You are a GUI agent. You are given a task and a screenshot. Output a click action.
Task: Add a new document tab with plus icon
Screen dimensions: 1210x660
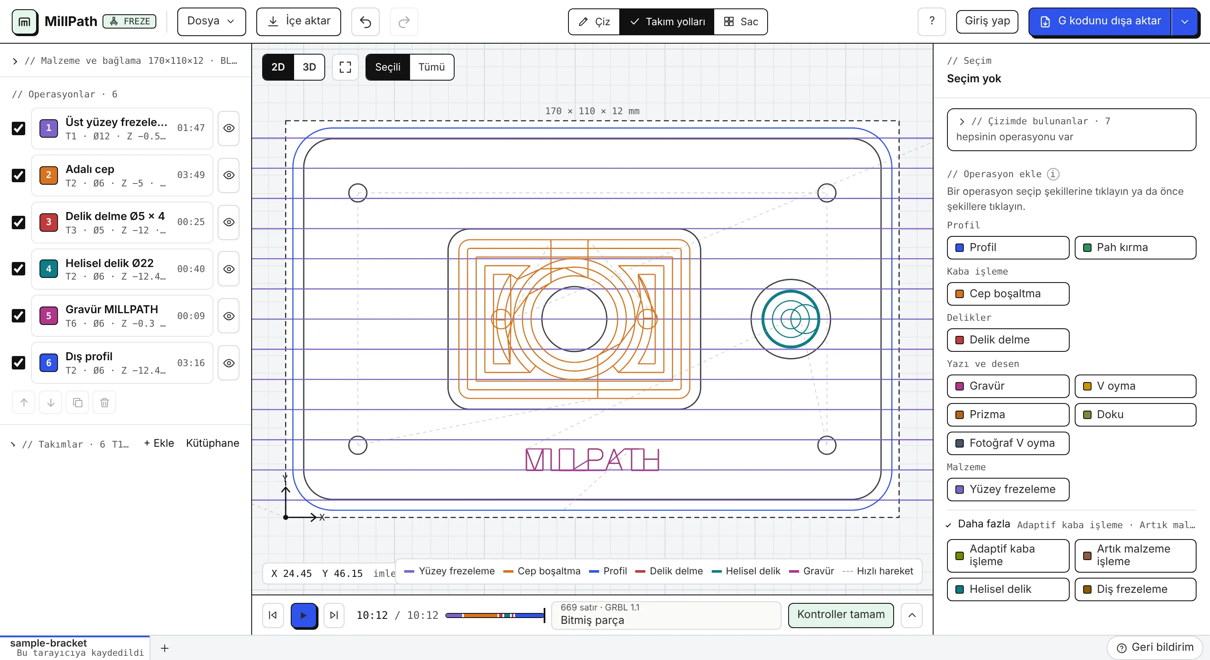tap(164, 648)
